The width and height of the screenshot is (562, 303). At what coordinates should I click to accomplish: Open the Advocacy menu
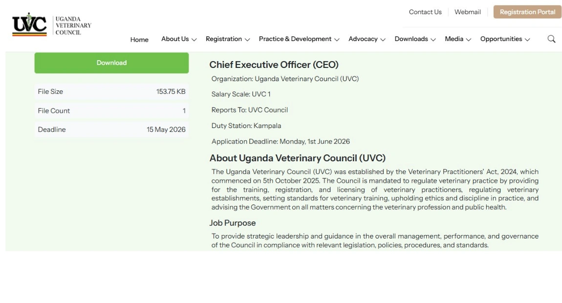363,39
